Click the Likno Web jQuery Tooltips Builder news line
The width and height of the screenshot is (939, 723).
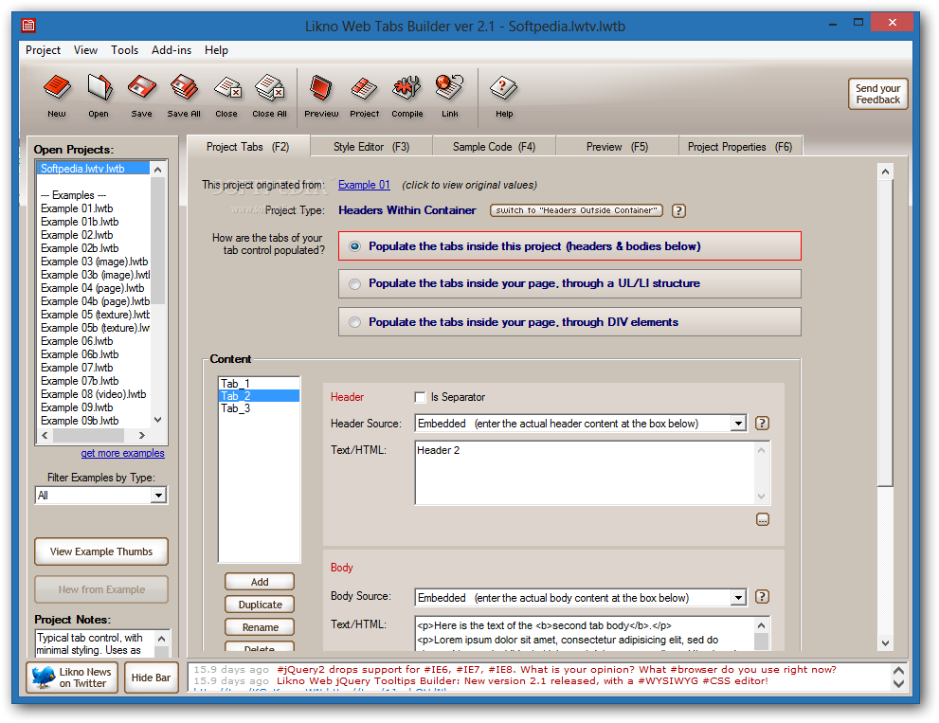[521, 681]
